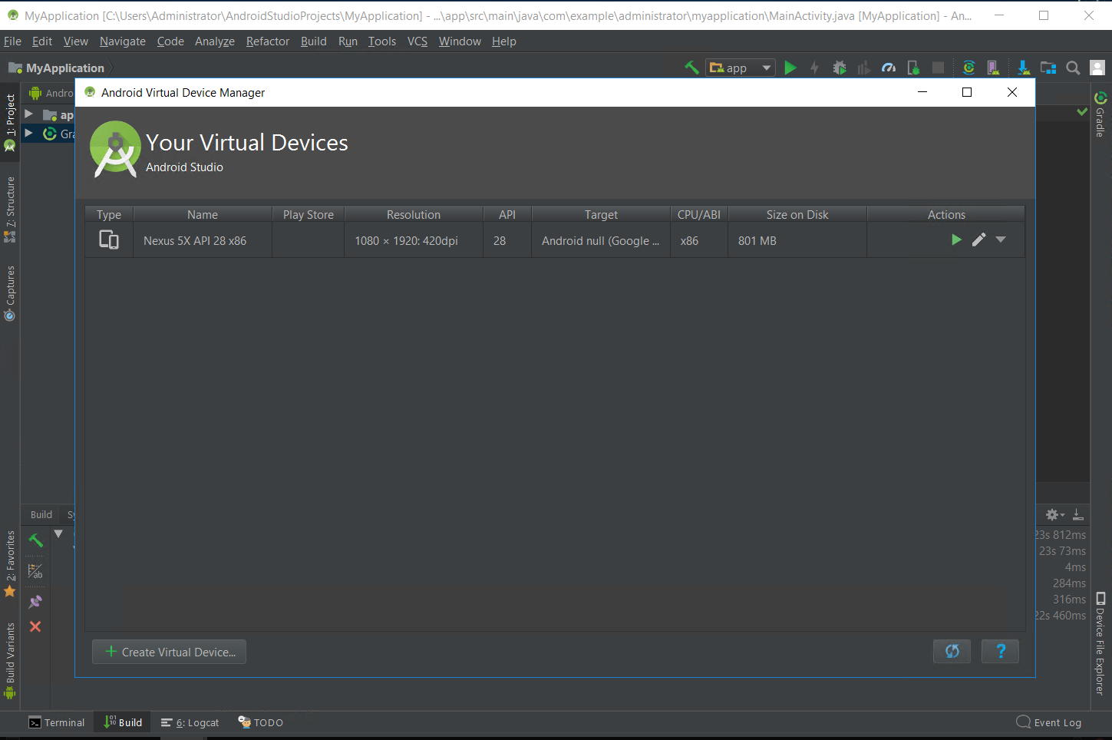This screenshot has height=740, width=1112.
Task: Open the Device File Explorer side tab
Action: click(x=1100, y=643)
